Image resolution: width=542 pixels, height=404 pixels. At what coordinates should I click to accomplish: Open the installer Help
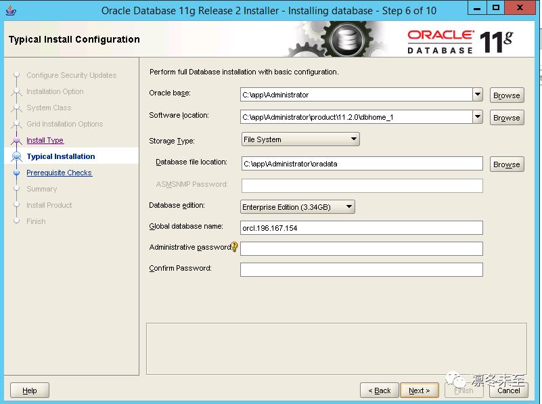pos(30,390)
